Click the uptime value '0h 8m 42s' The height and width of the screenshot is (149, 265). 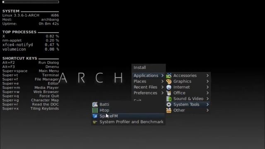[49, 24]
